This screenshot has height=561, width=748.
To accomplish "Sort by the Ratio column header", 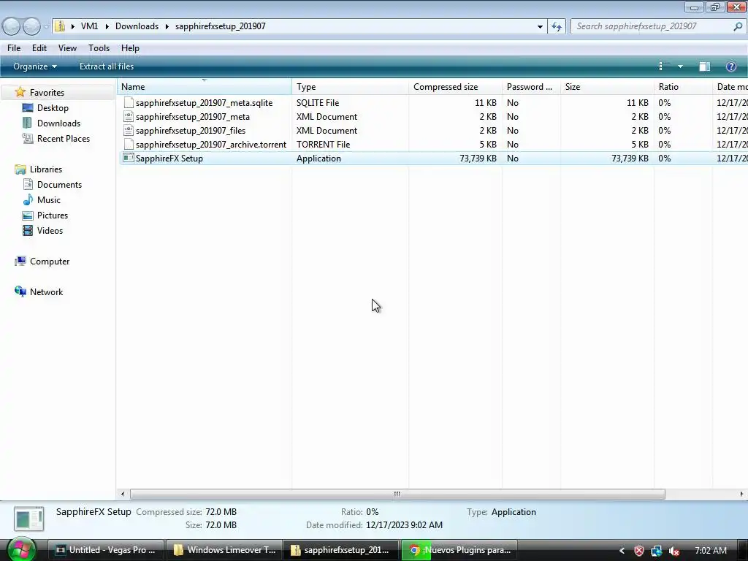I will [683, 87].
